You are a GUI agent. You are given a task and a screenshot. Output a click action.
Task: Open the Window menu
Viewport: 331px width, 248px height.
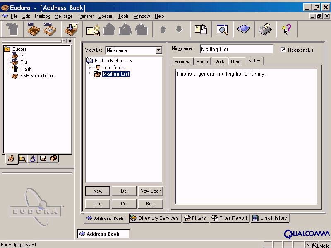tap(142, 16)
